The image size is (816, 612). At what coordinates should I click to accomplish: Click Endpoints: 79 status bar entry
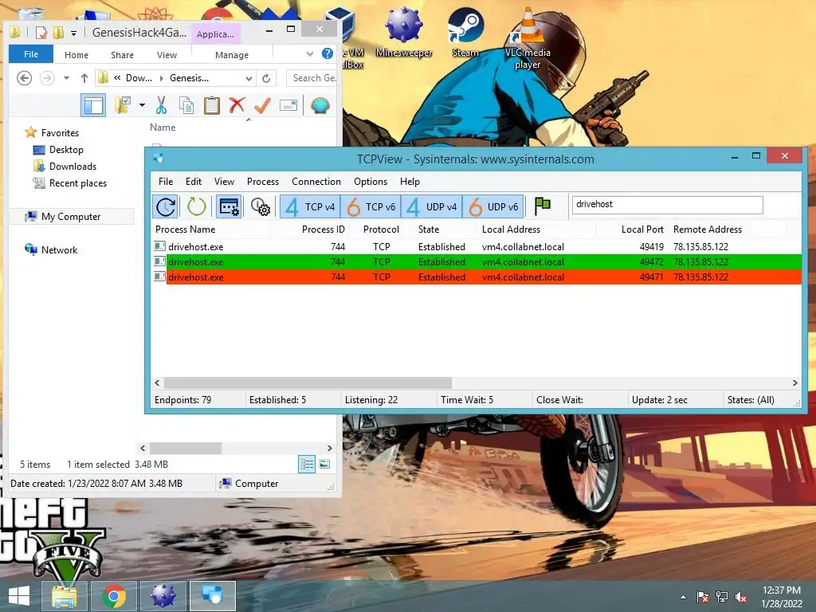(183, 400)
